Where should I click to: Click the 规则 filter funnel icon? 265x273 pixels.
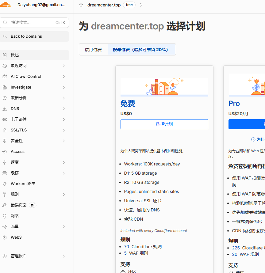[5, 195]
